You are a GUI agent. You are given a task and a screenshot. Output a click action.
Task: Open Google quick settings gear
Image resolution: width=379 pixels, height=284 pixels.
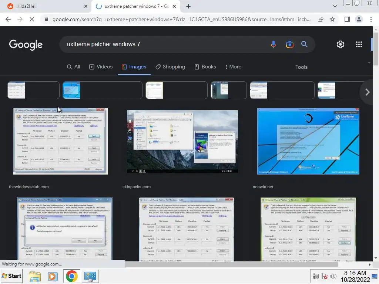(x=341, y=44)
